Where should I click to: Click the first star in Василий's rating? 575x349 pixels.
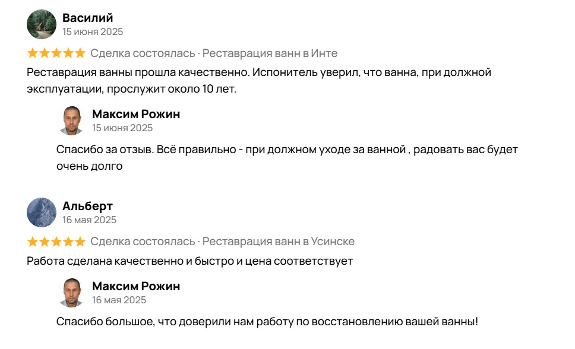(33, 53)
